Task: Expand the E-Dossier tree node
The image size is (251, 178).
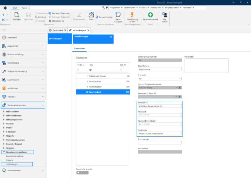Action: click(4, 132)
